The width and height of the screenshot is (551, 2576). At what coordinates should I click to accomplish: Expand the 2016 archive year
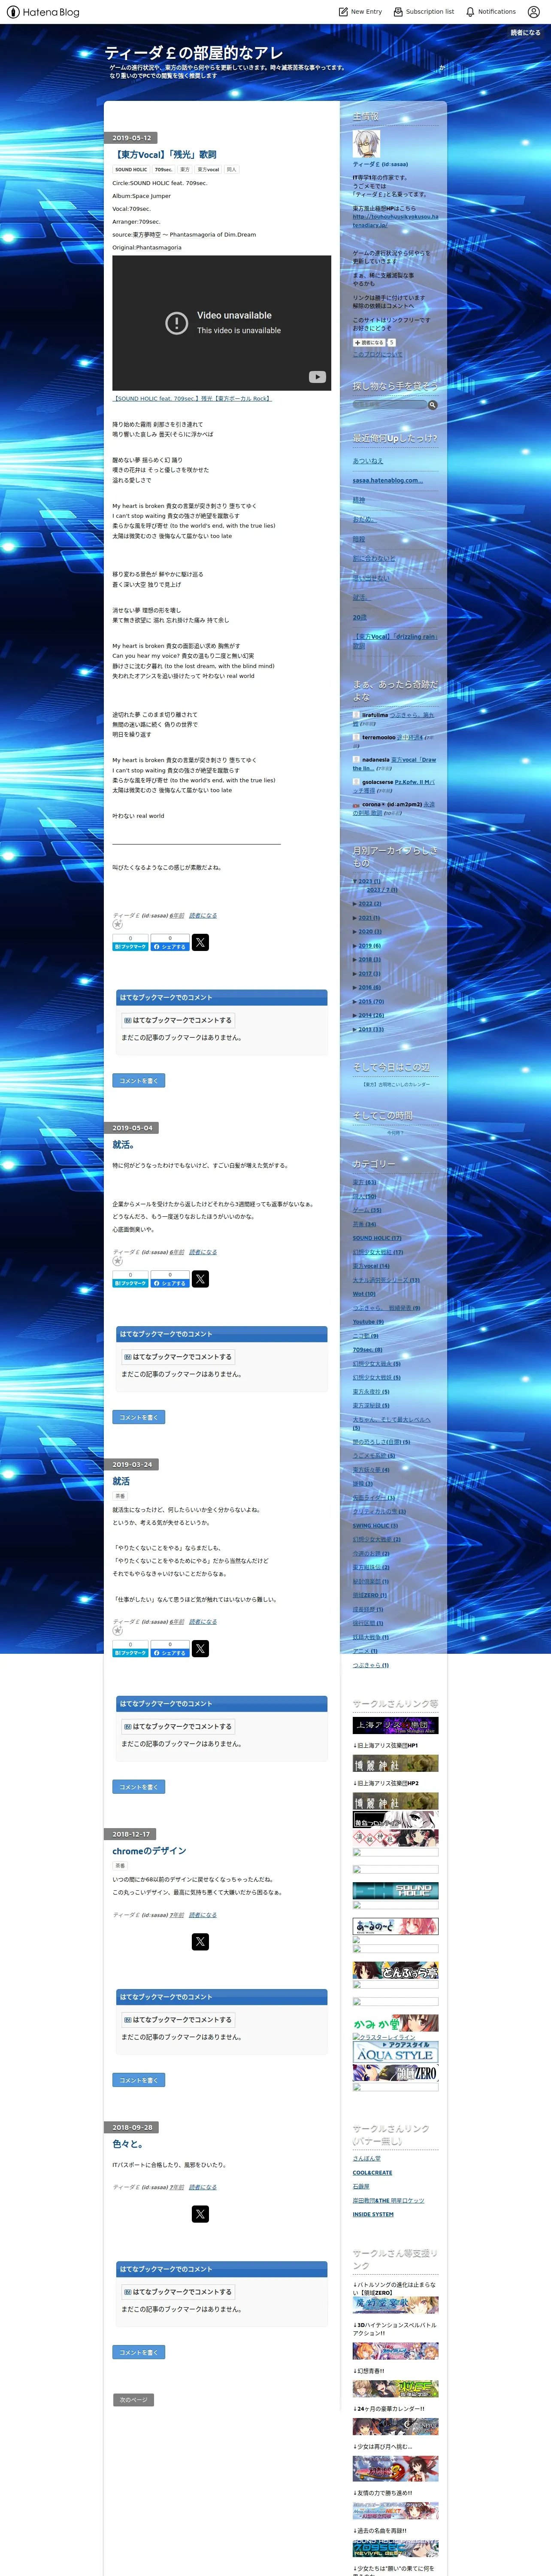355,988
